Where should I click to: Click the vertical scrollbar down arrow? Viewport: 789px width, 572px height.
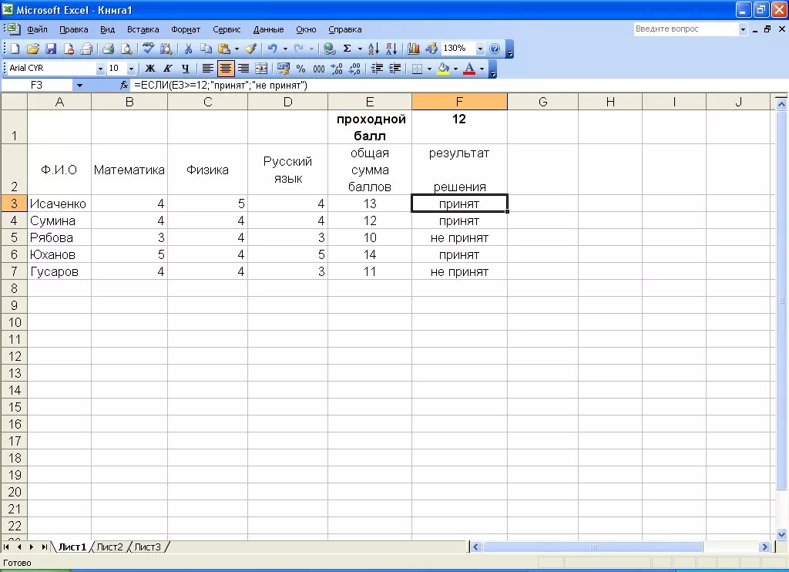[x=781, y=535]
